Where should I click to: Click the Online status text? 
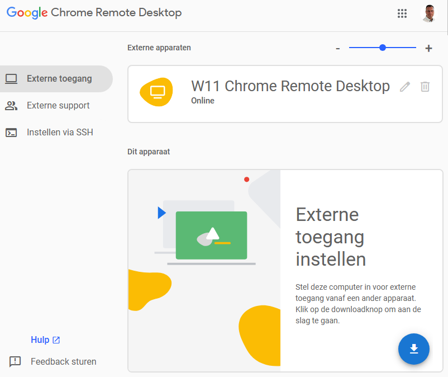point(203,101)
